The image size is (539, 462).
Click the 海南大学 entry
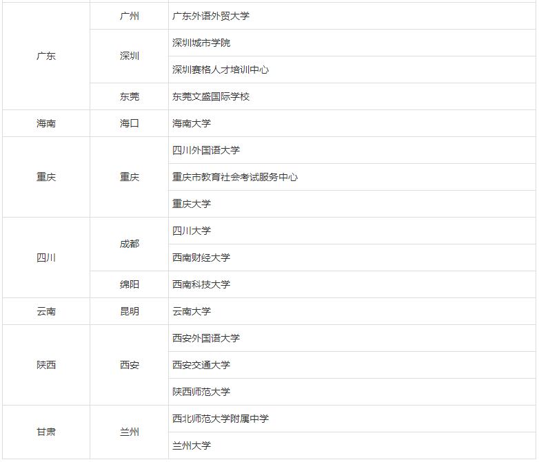tap(352, 123)
